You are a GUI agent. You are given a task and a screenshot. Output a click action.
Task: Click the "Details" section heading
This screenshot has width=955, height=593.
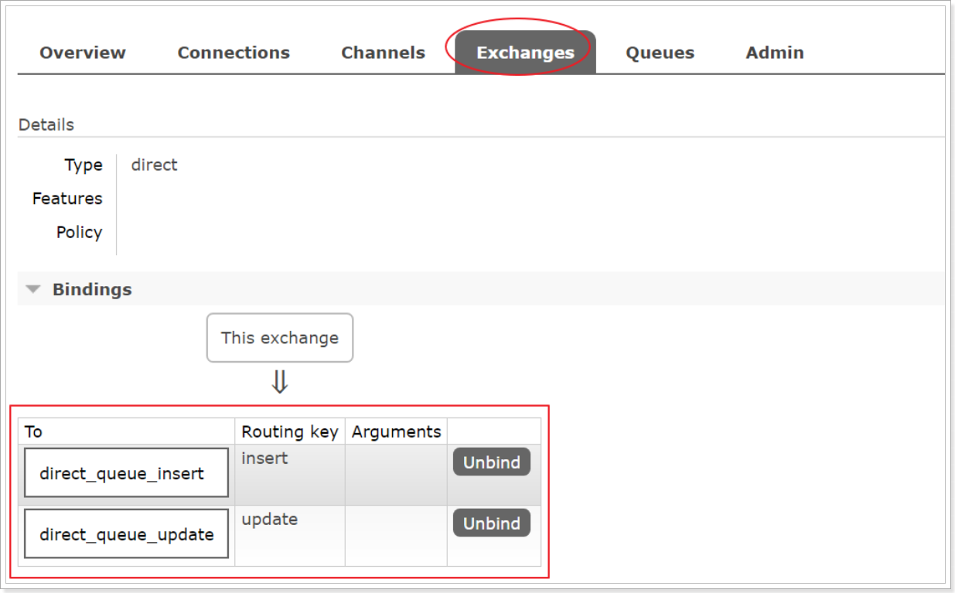click(x=46, y=124)
